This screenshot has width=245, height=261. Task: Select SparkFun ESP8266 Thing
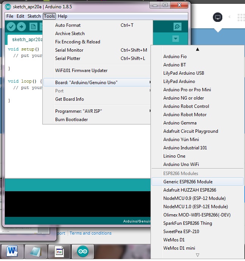[x=197, y=223]
